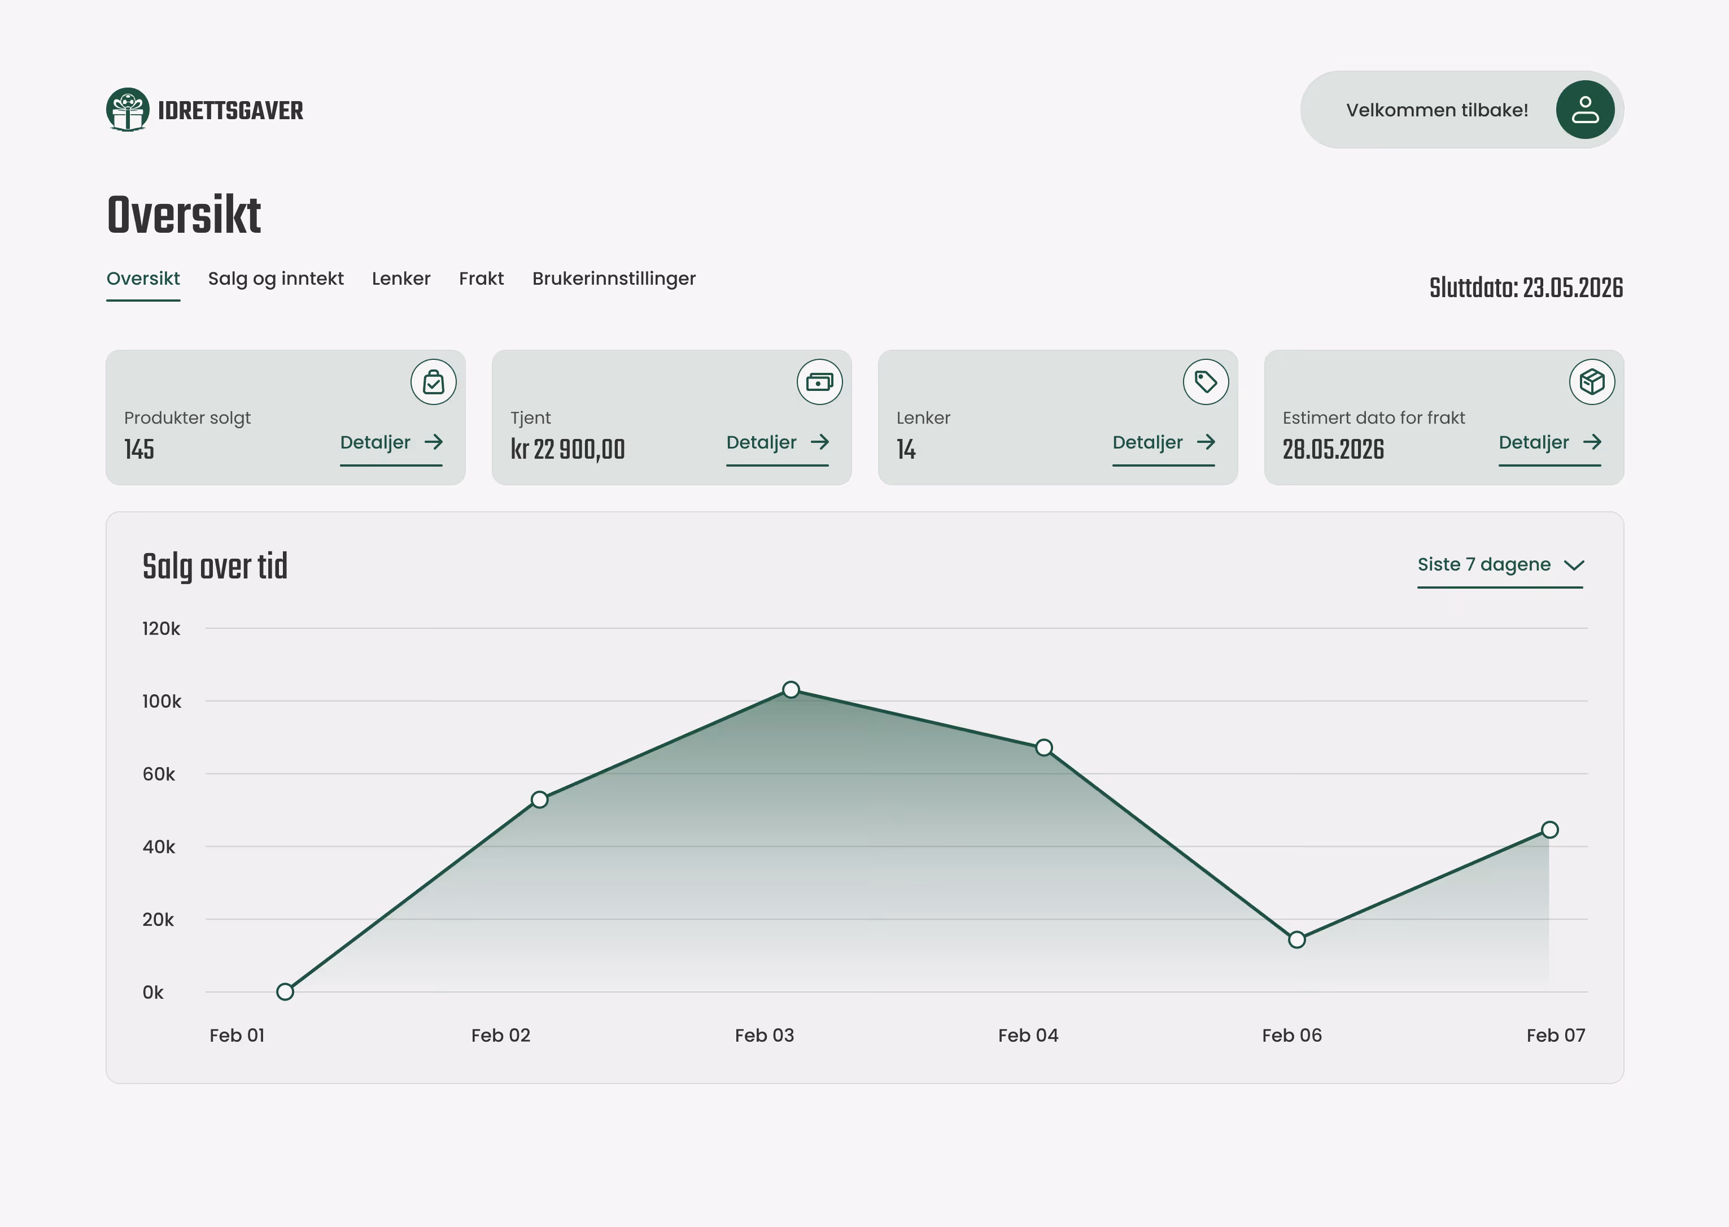
Task: Click the arrow next to Produkter solgt Detaljer
Action: click(434, 442)
